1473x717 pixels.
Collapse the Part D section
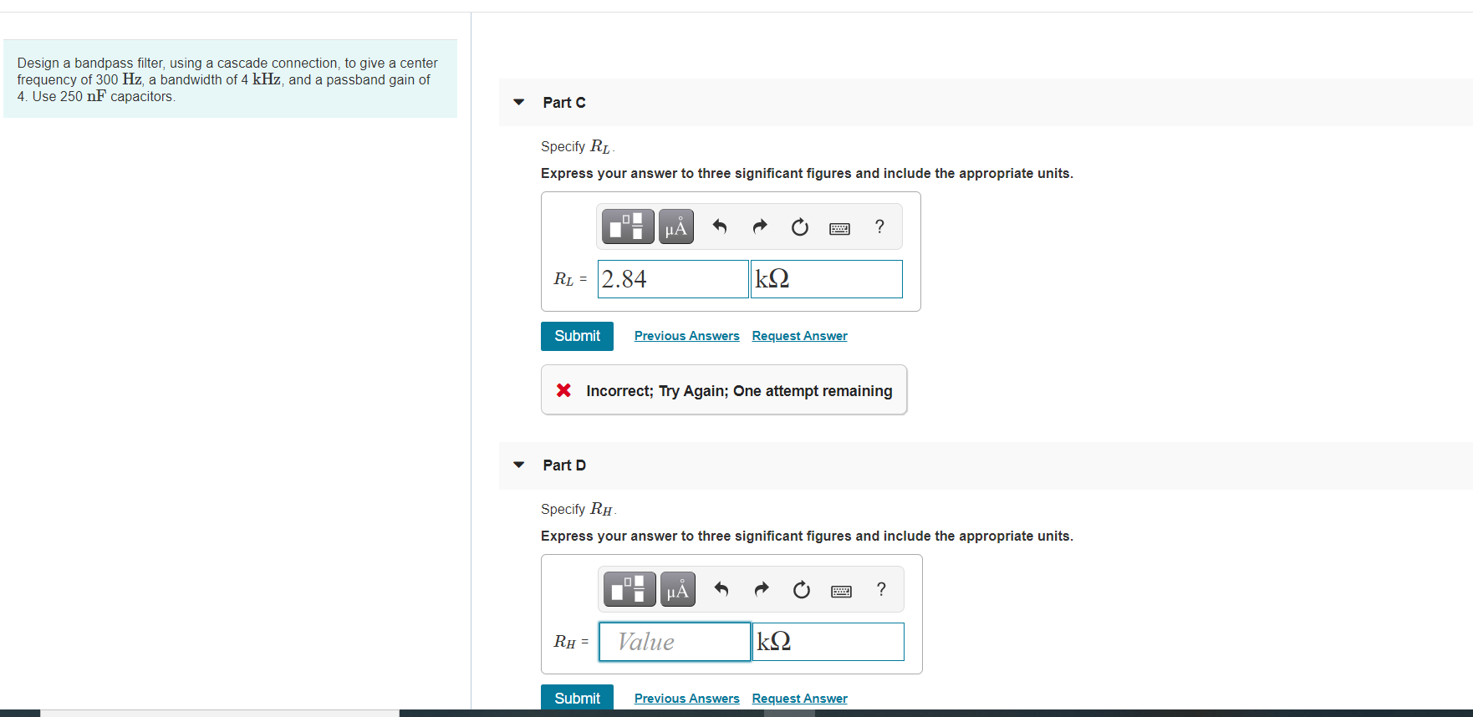[x=519, y=465]
